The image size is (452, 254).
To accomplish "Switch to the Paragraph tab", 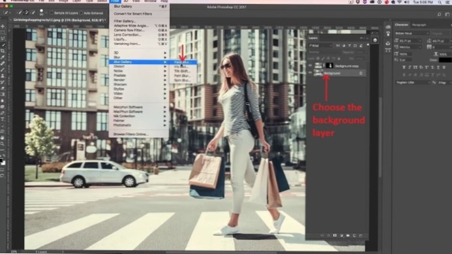I will (x=419, y=25).
